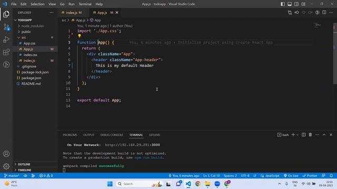Click Ln 3, Col 10 in status bar

click(x=212, y=175)
